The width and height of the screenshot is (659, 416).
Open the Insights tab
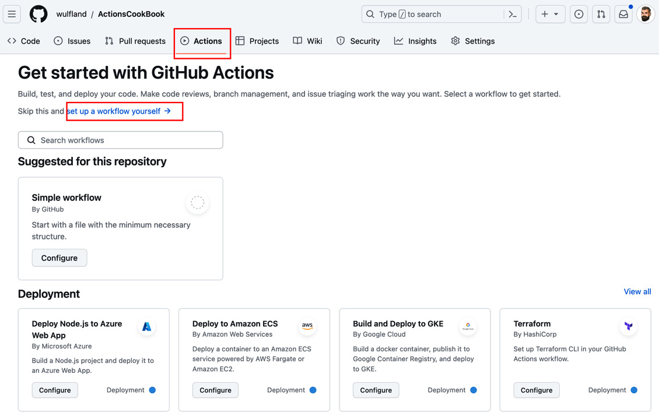415,41
